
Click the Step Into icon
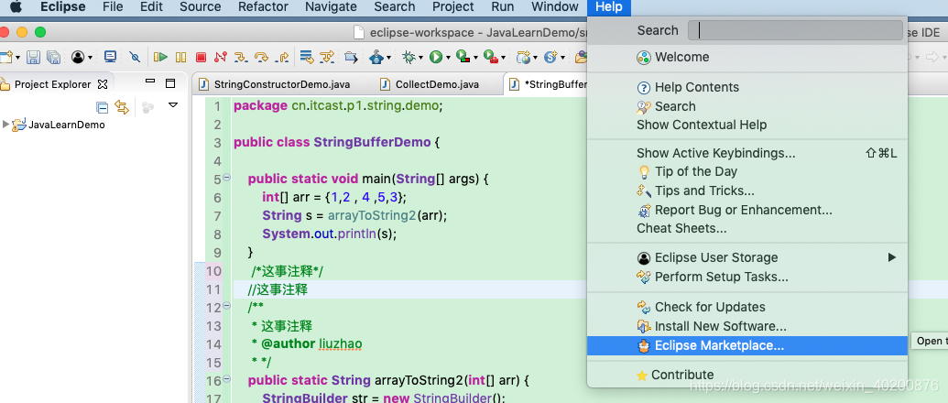coord(241,58)
